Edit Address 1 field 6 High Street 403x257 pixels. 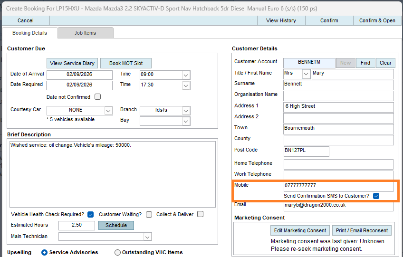pos(338,107)
